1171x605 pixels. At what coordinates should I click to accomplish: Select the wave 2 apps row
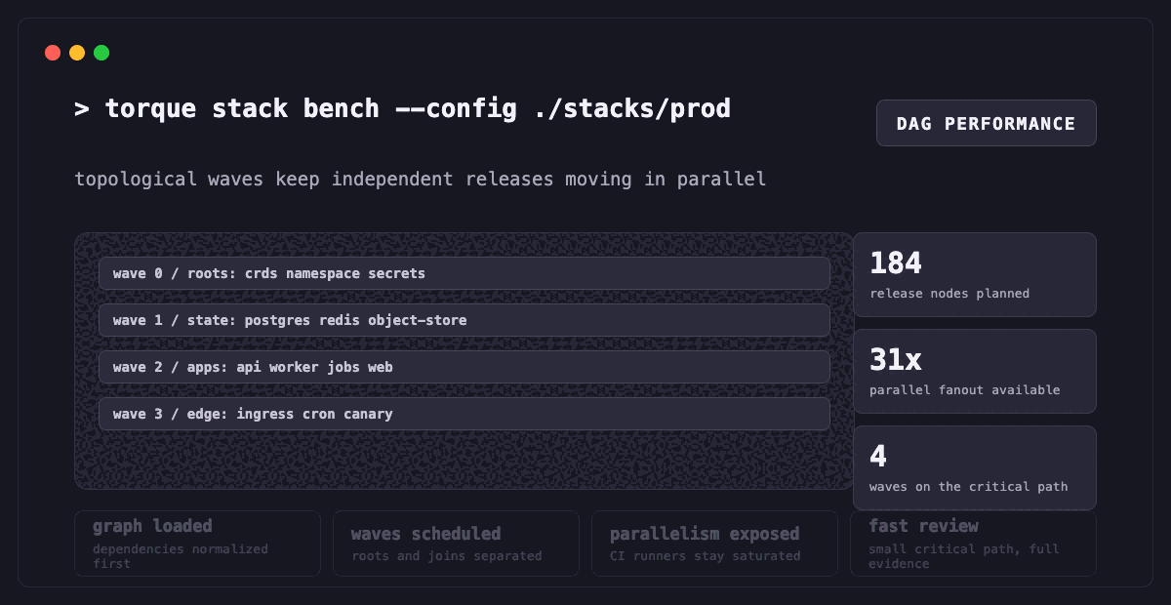[x=464, y=367]
